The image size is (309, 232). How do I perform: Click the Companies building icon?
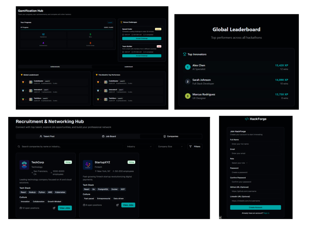[165, 136]
